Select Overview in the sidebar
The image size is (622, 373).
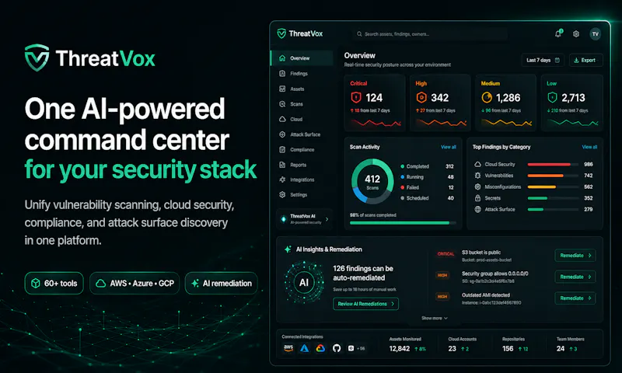[302, 58]
